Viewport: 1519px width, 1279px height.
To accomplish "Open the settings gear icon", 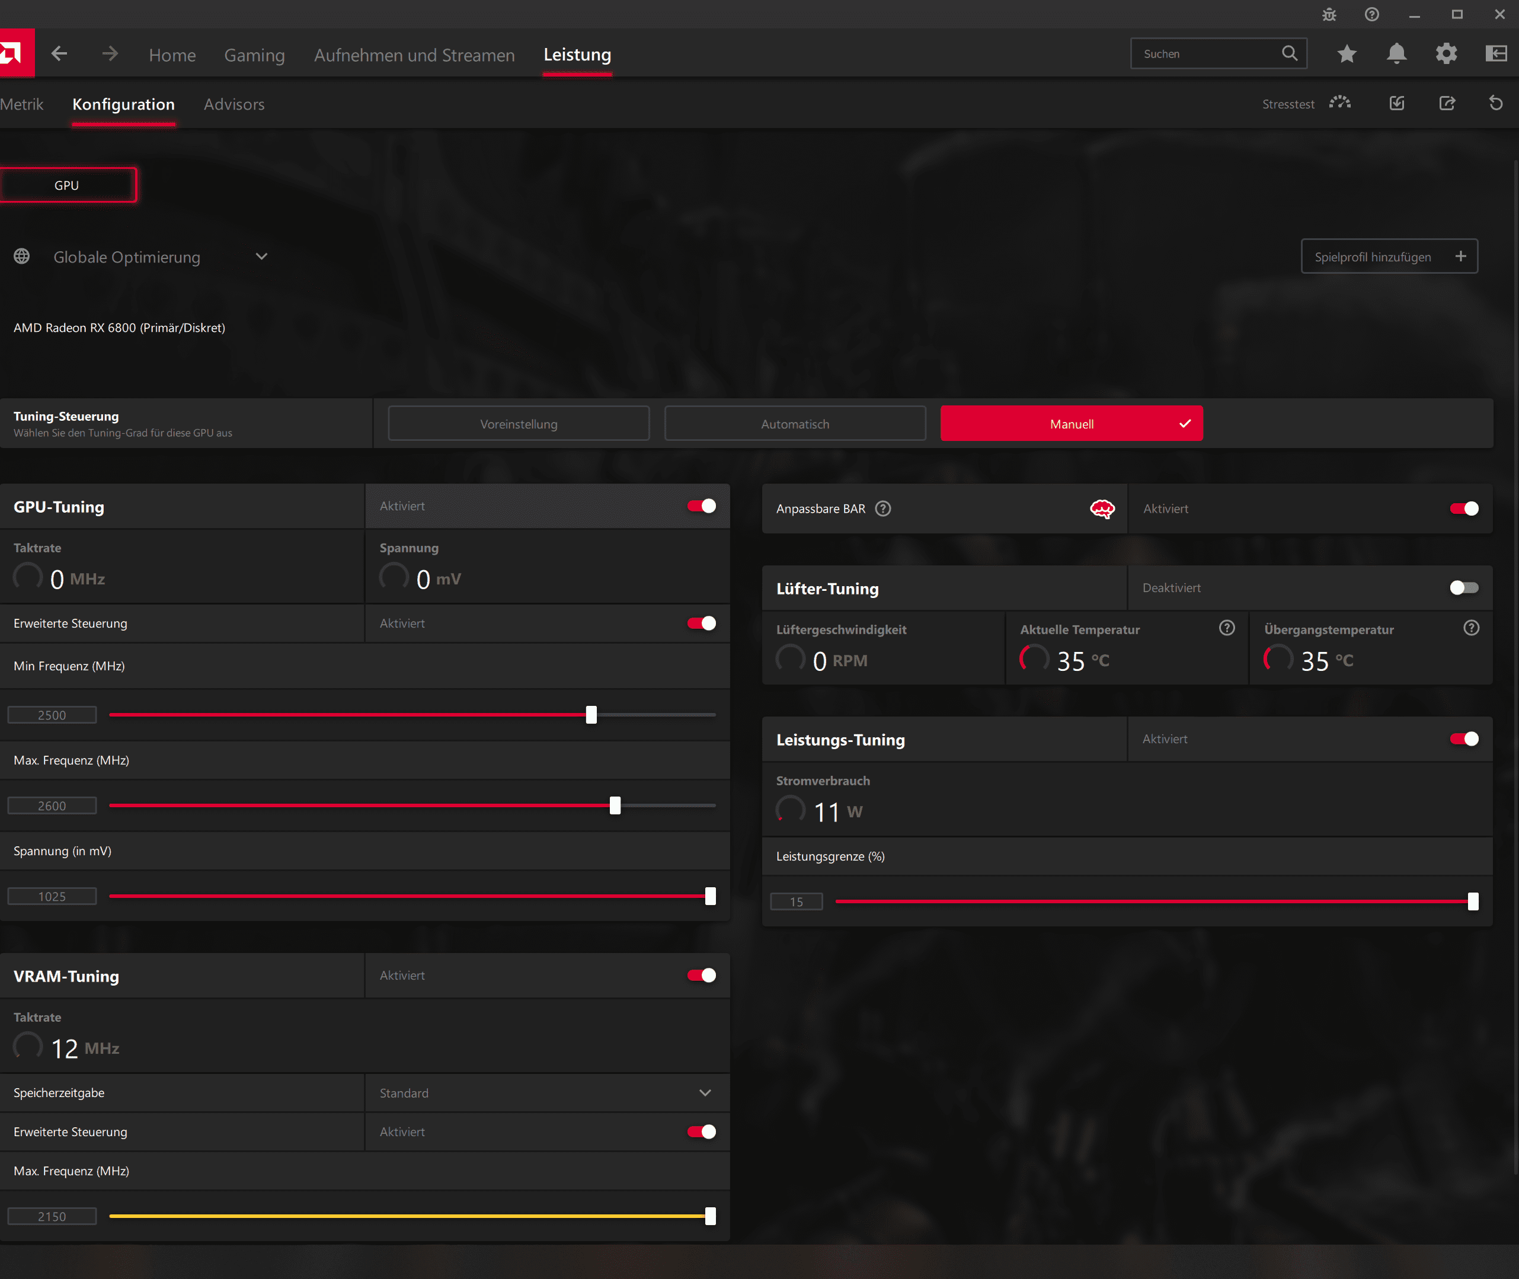I will click(1446, 54).
